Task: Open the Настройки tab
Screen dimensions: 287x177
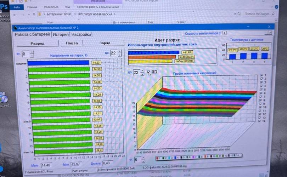Action: coord(81,34)
